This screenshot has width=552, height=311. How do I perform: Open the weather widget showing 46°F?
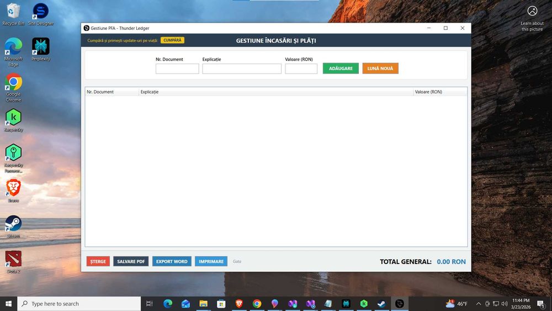point(457,304)
